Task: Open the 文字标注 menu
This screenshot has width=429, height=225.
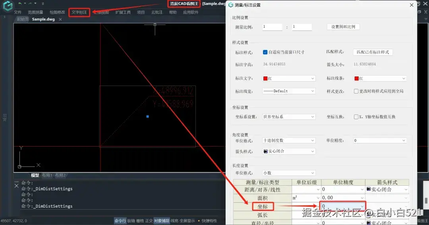Action: pos(79,12)
